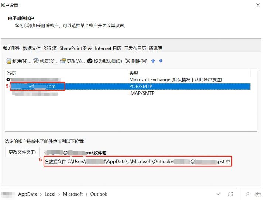Click the Change (更改) account button
Image resolution: width=265 pixels, height=200 pixels.
(x=72, y=61)
